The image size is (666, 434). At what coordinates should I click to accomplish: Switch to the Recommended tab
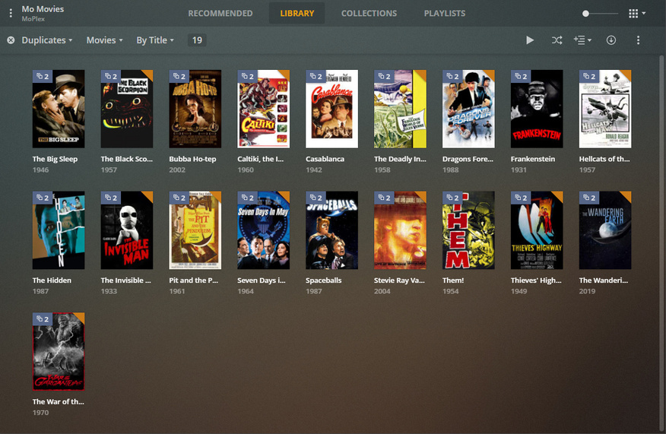pos(220,13)
